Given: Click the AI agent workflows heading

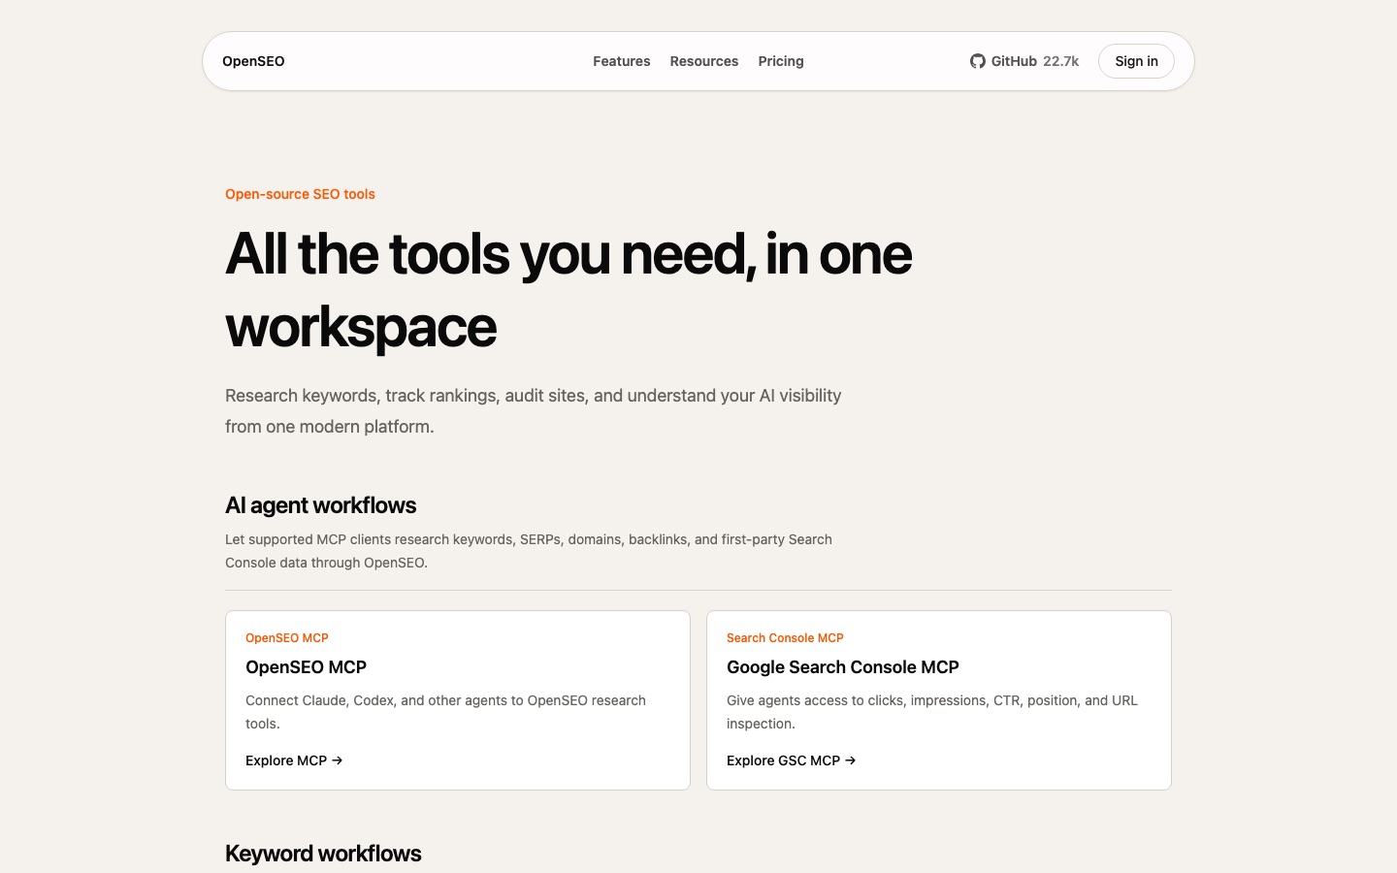Looking at the screenshot, I should 321,505.
